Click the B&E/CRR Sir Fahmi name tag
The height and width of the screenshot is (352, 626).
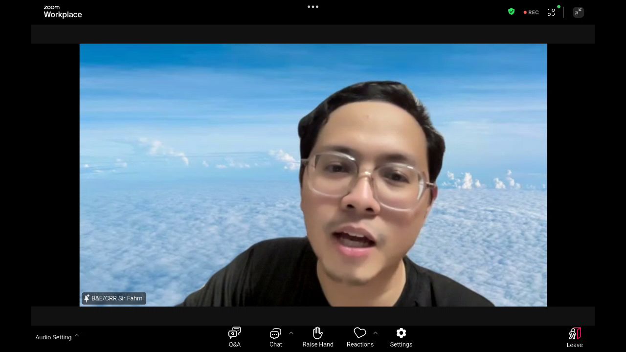pos(113,298)
